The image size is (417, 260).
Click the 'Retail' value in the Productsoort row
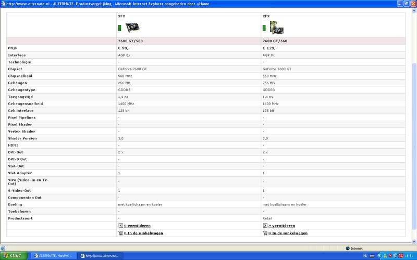pyautogui.click(x=267, y=218)
